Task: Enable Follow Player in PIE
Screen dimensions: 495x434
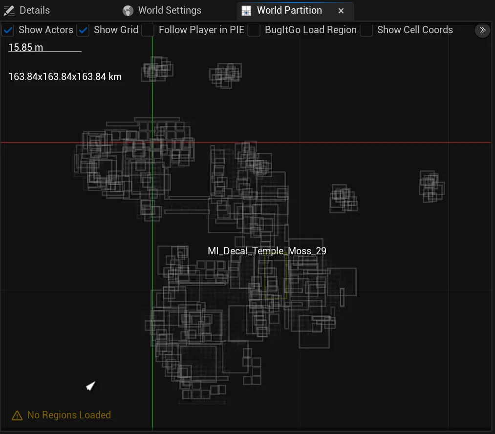Action: tap(148, 30)
